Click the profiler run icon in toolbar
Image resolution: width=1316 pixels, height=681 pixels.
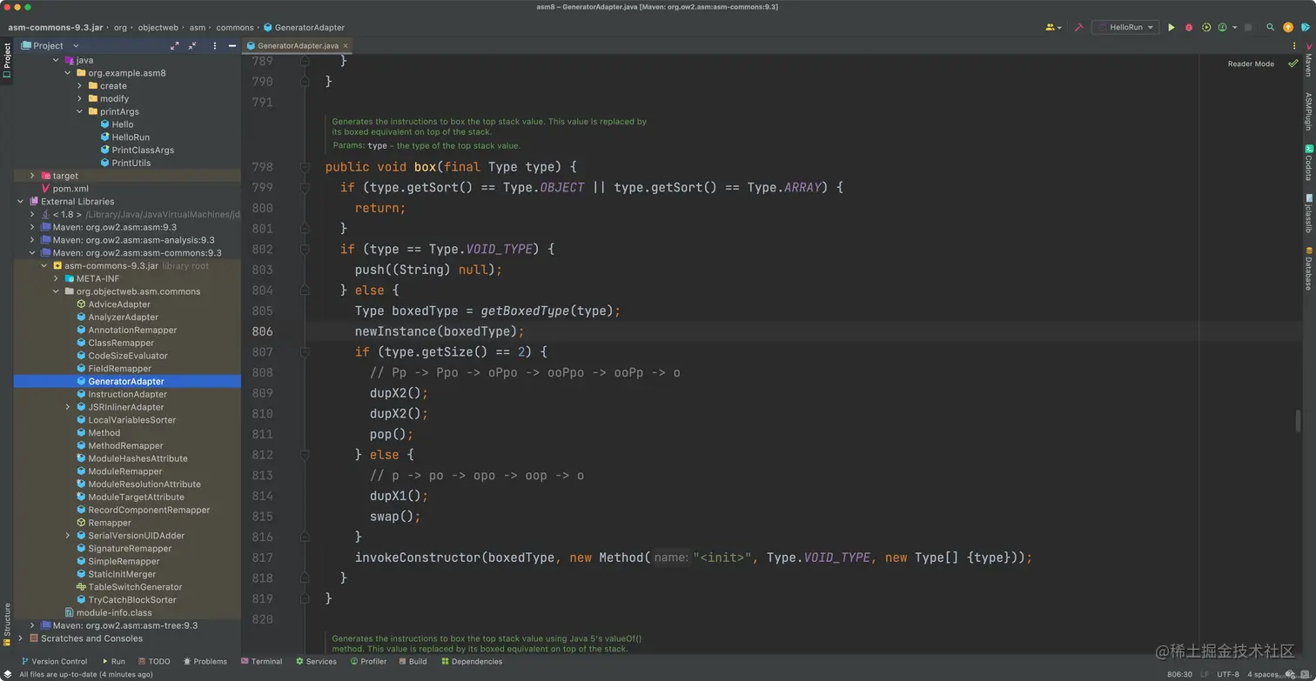pos(1223,28)
